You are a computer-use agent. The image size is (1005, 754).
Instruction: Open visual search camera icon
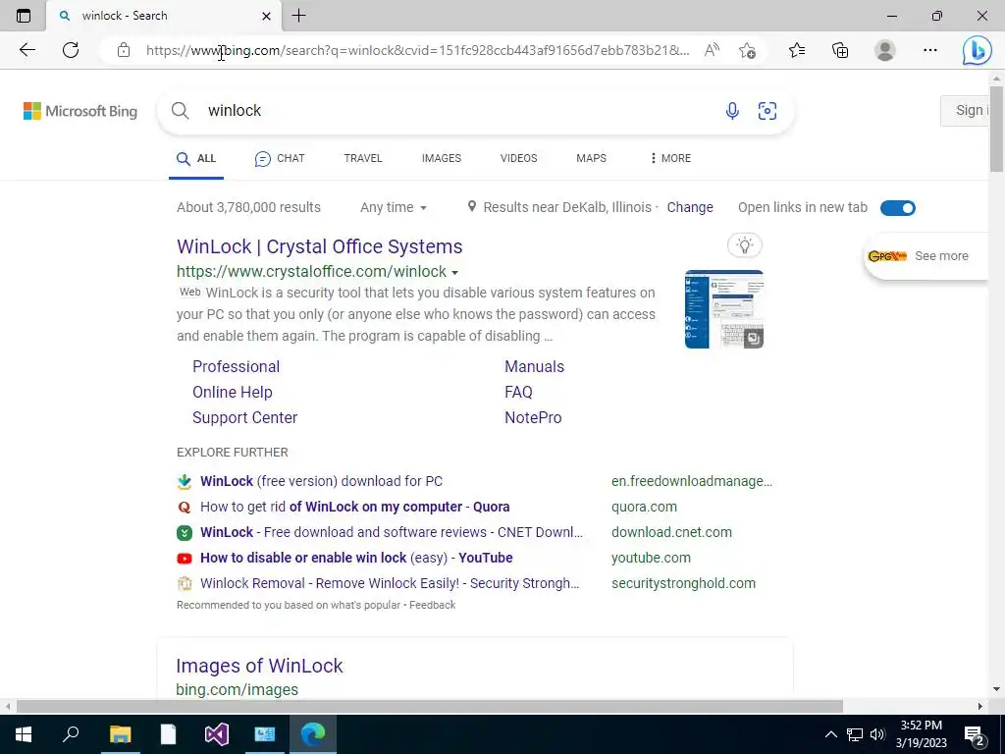click(x=767, y=110)
